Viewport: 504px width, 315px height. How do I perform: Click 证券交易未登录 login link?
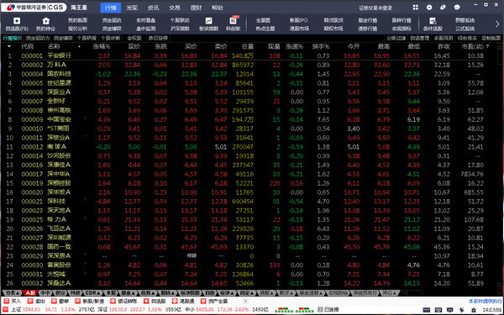pyautogui.click(x=375, y=8)
